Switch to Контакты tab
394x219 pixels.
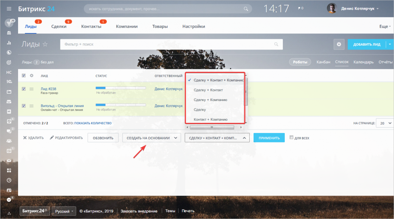point(91,27)
